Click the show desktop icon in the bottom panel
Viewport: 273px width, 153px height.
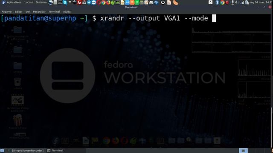pyautogui.click(x=2, y=150)
